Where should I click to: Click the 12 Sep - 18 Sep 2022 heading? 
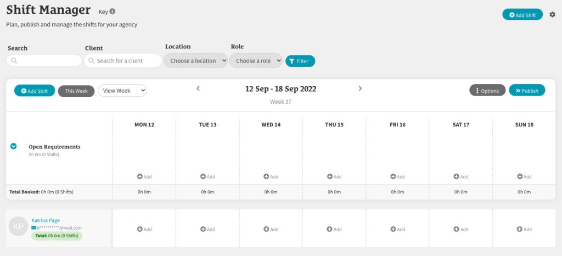pyautogui.click(x=280, y=89)
